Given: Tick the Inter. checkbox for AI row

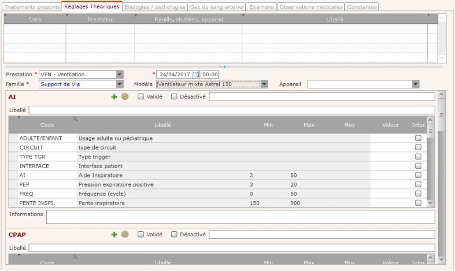Looking at the screenshot, I should tap(418, 175).
